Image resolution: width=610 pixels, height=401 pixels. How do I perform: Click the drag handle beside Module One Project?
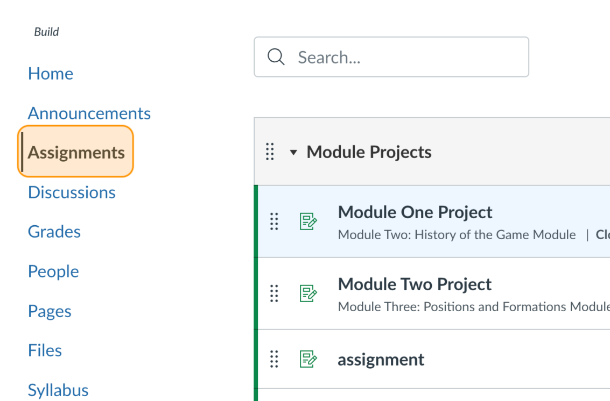pyautogui.click(x=274, y=221)
